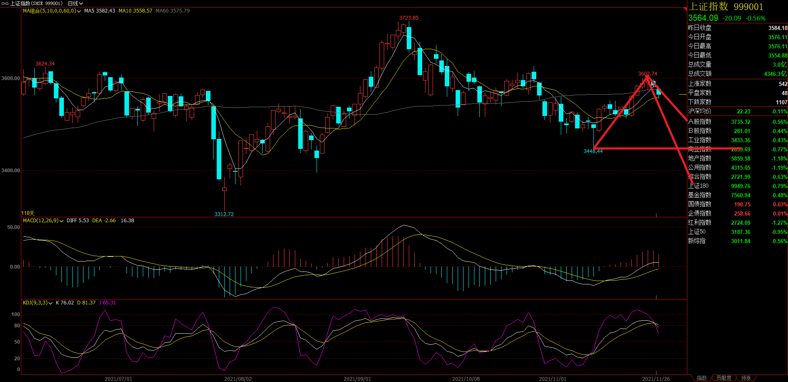Expand the MA组合 indicator dropdown
Screen dimensions: 788x382
79,11
